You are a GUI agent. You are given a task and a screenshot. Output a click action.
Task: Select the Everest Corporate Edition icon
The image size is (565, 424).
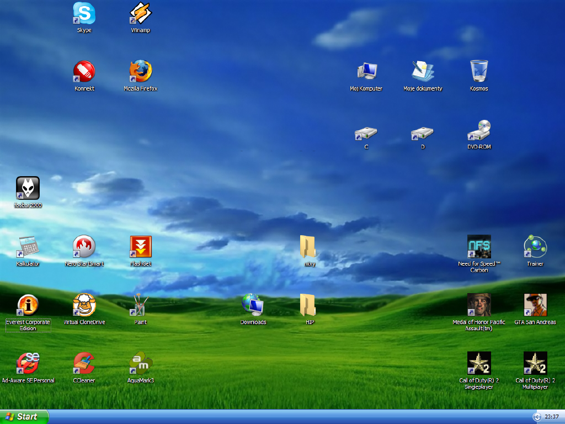28,305
